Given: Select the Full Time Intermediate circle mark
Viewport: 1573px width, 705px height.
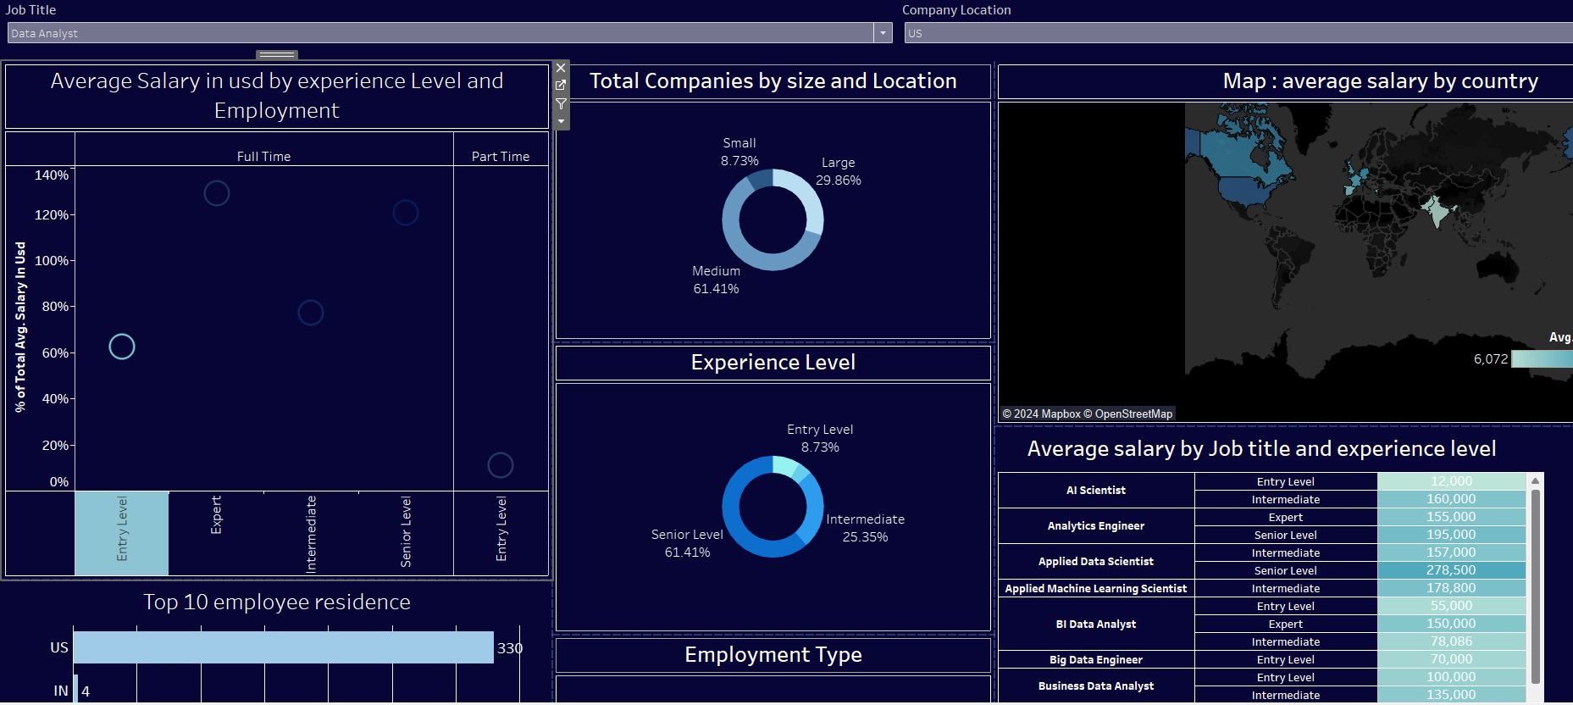Looking at the screenshot, I should (311, 313).
